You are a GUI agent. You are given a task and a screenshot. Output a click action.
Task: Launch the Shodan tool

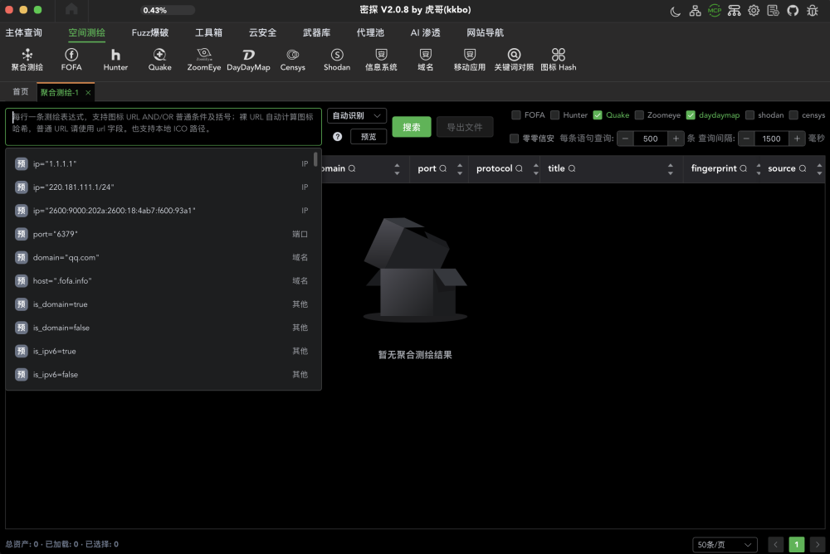(x=337, y=59)
